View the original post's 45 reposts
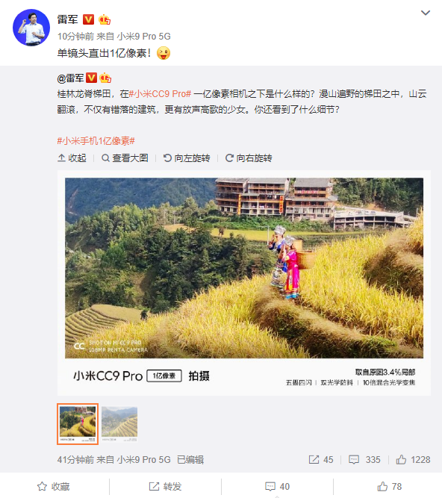 pyautogui.click(x=321, y=460)
